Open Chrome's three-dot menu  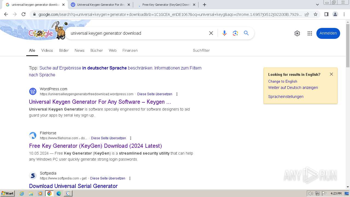(344, 14)
